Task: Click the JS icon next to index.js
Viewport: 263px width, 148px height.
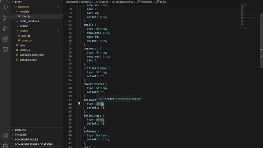Action: pyautogui.click(x=17, y=50)
